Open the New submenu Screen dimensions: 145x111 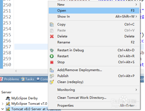tap(94, 5)
